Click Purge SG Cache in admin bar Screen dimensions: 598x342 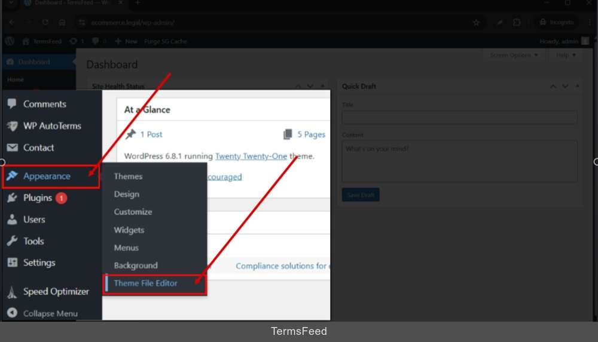166,41
